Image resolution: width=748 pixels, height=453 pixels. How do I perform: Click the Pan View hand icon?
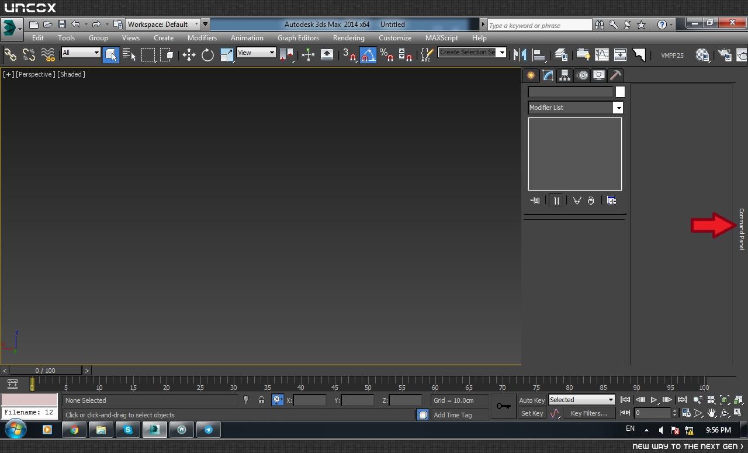711,413
